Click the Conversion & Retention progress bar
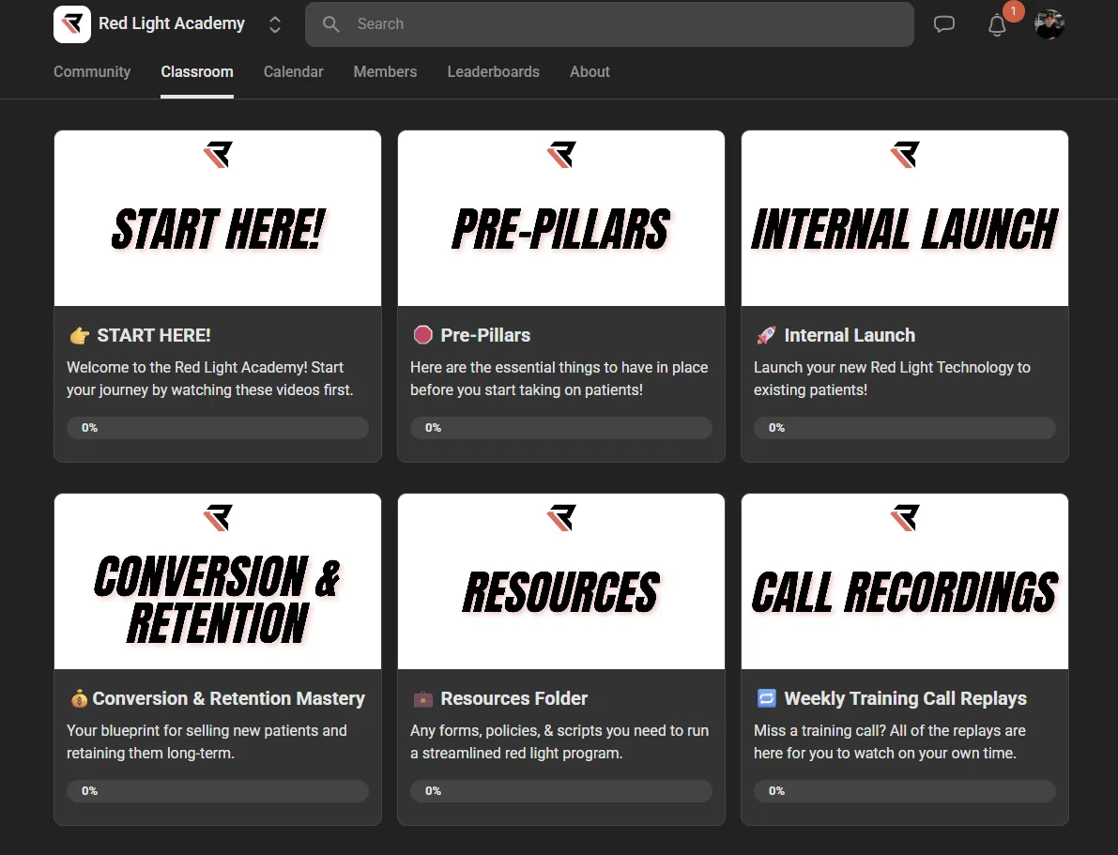1118x855 pixels. [x=218, y=791]
